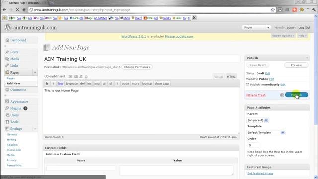Click the add media upload icon

pyautogui.click(x=86, y=77)
